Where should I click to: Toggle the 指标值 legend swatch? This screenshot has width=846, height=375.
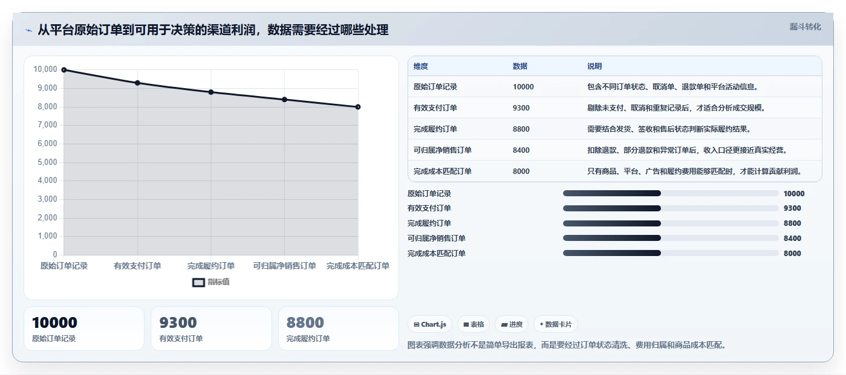tap(198, 282)
